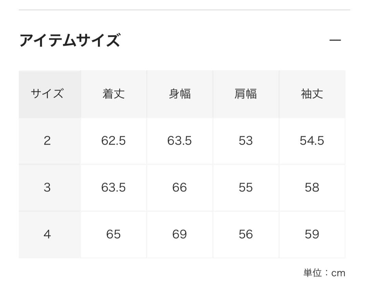The width and height of the screenshot is (369, 290).
Task: Select the size 4 row label
Action: tap(47, 234)
